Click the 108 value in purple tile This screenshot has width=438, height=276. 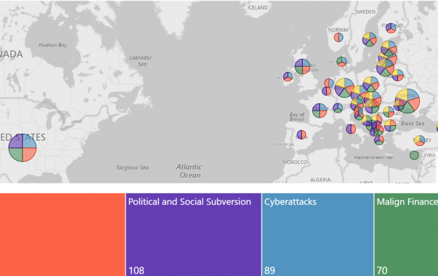click(x=136, y=270)
